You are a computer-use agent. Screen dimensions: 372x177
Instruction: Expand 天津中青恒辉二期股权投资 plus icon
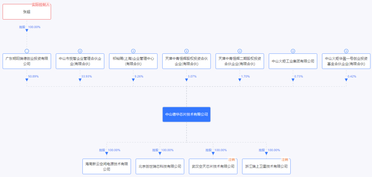(x=240, y=51)
